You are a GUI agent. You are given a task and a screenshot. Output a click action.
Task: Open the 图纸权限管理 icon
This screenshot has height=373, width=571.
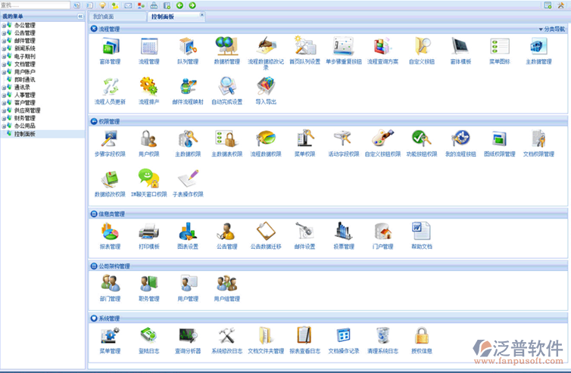pyautogui.click(x=500, y=139)
